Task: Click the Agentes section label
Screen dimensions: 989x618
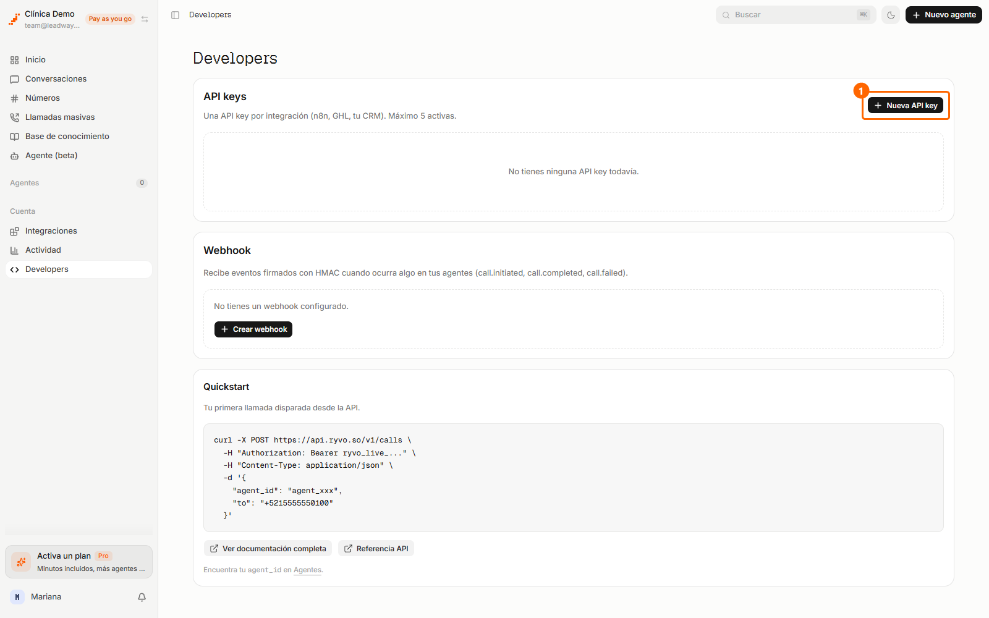Action: [25, 183]
